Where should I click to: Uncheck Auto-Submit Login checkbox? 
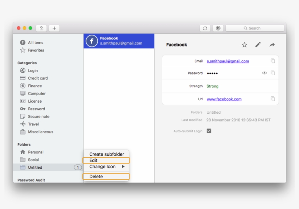tap(209, 131)
